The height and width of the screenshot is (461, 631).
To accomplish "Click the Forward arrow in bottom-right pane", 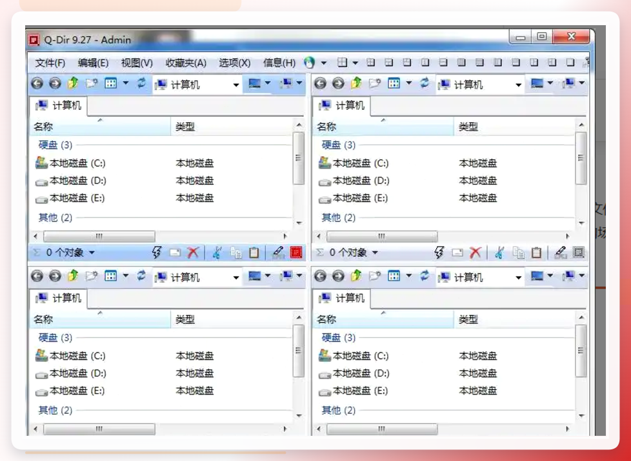I will pyautogui.click(x=338, y=276).
